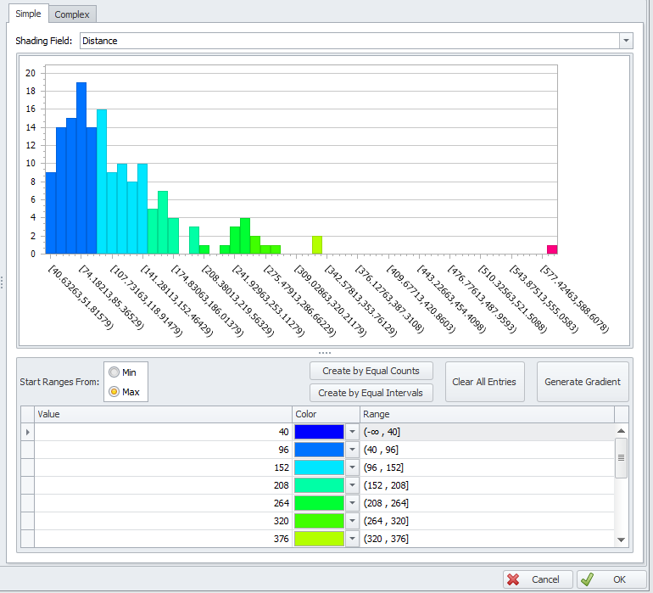Select the Max radio button

pyautogui.click(x=114, y=392)
